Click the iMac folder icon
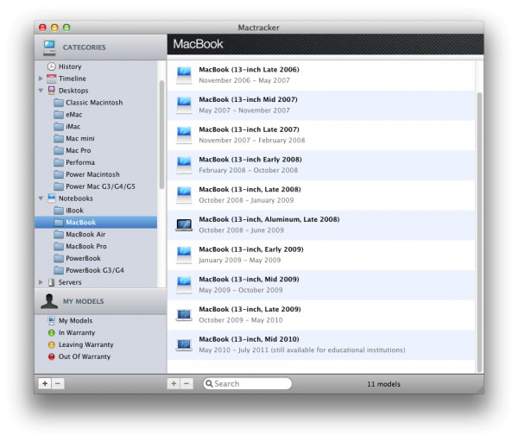The image size is (518, 441). click(x=59, y=127)
